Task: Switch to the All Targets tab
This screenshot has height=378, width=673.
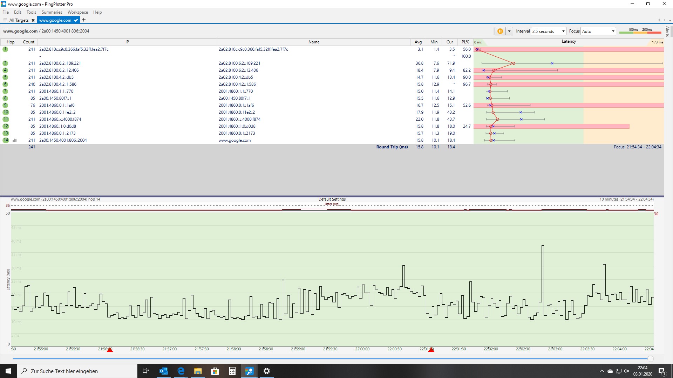Action: pos(19,20)
